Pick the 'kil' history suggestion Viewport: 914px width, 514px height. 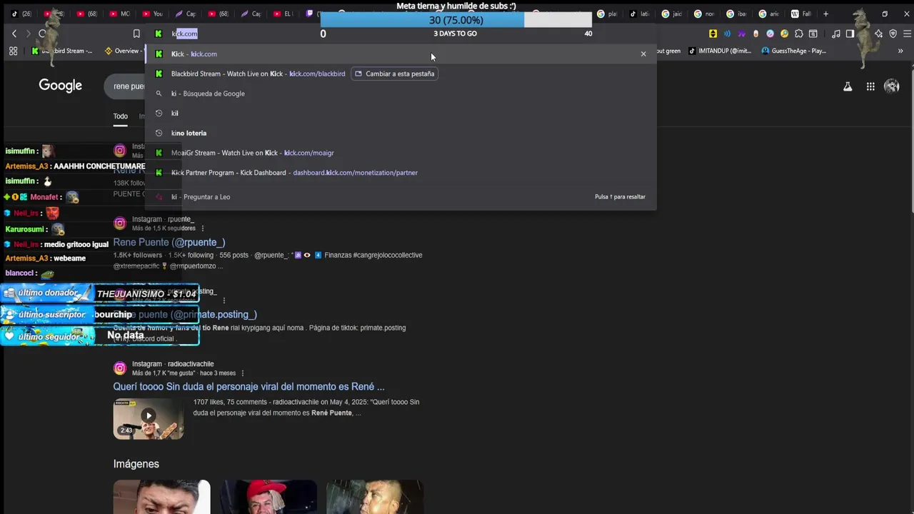tap(400, 113)
